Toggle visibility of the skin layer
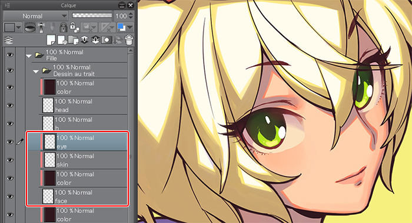Screen dimensions: 412x223 [10, 160]
